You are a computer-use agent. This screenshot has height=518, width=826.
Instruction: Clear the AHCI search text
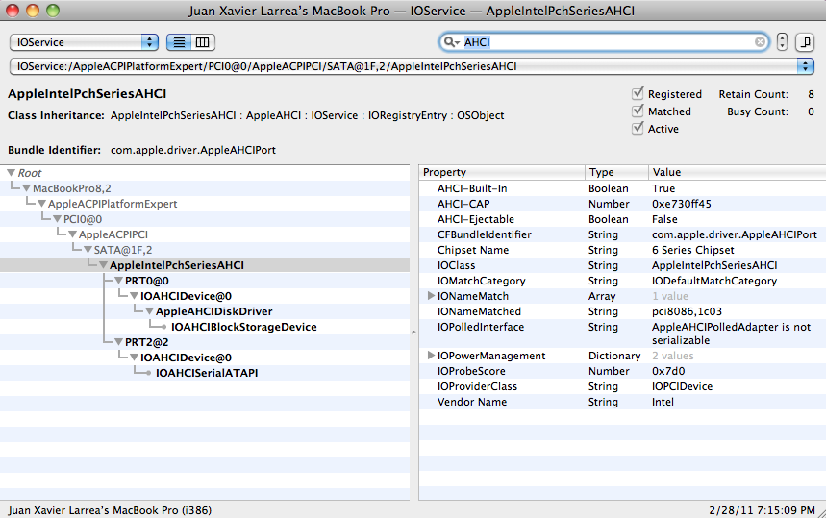click(761, 42)
